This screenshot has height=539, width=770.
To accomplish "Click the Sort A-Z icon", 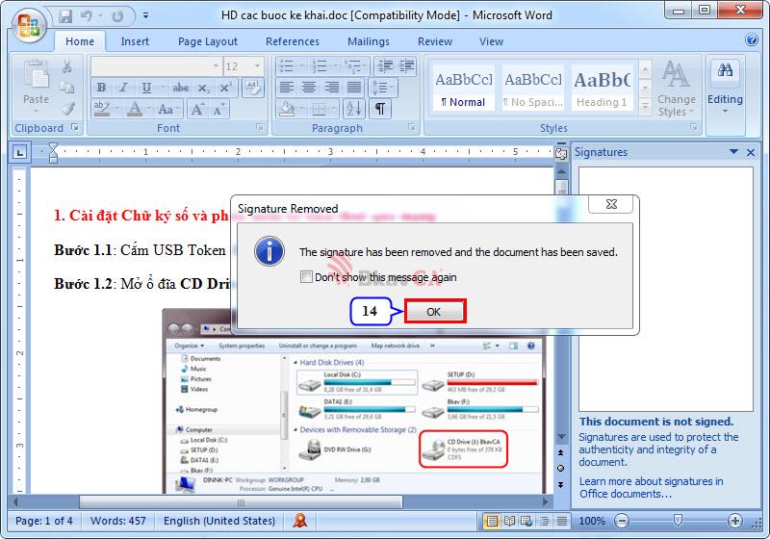I will (x=353, y=109).
